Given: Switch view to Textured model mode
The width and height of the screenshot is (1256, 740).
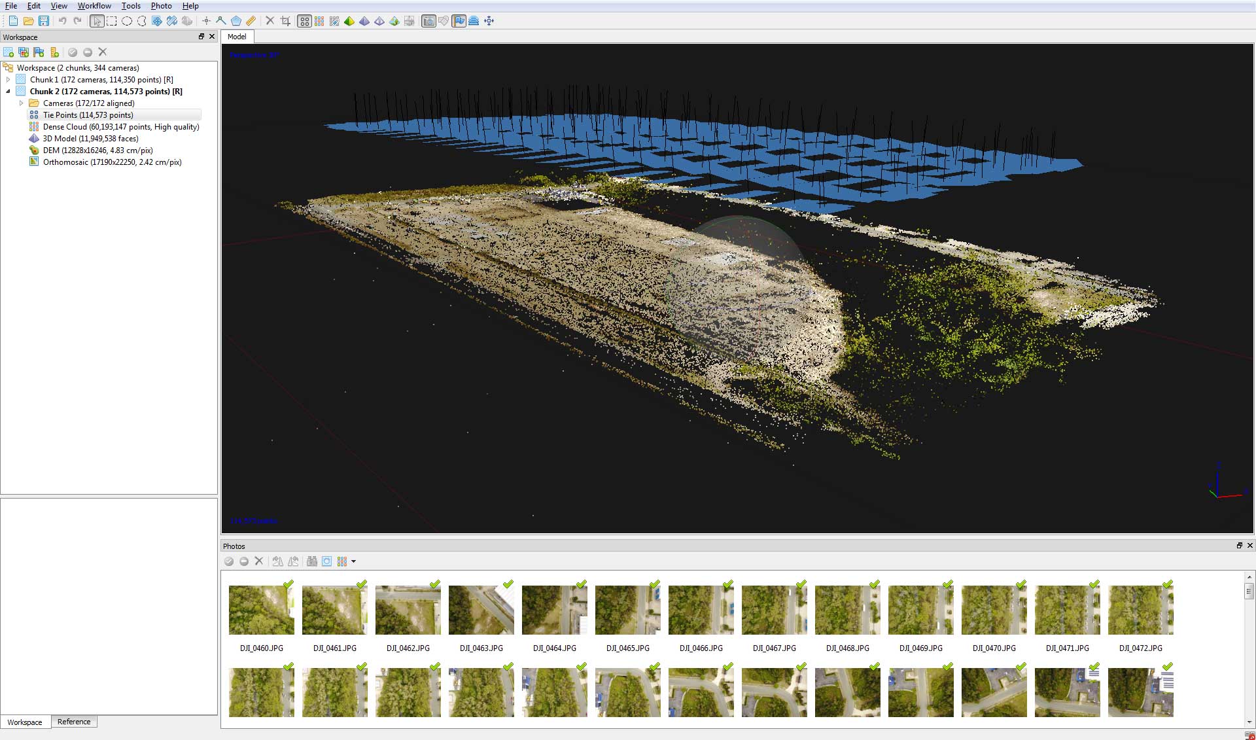Looking at the screenshot, I should [394, 21].
